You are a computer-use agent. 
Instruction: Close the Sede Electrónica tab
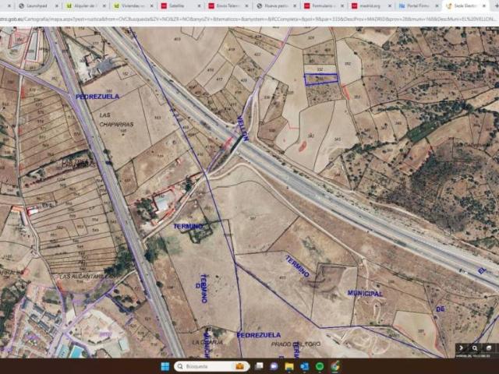(484, 5)
